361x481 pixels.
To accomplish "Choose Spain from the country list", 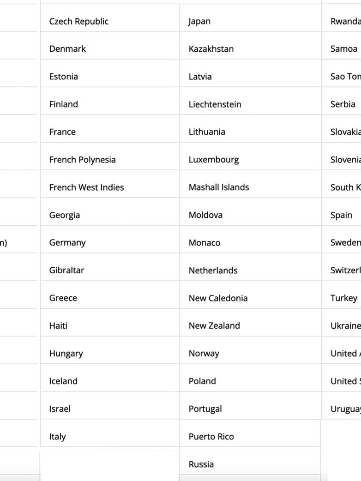I will point(341,215).
